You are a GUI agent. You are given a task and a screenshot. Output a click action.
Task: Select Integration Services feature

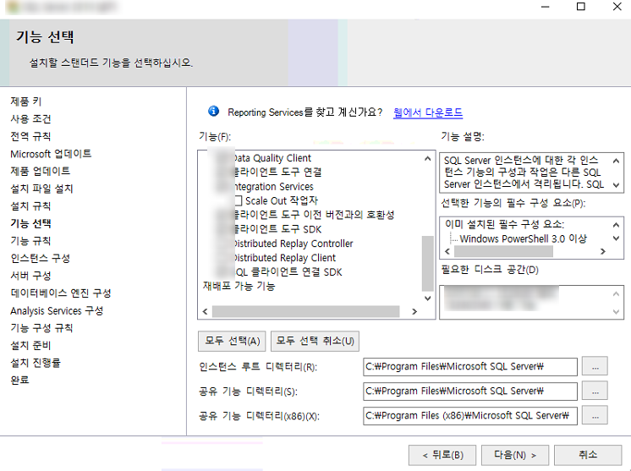(273, 187)
